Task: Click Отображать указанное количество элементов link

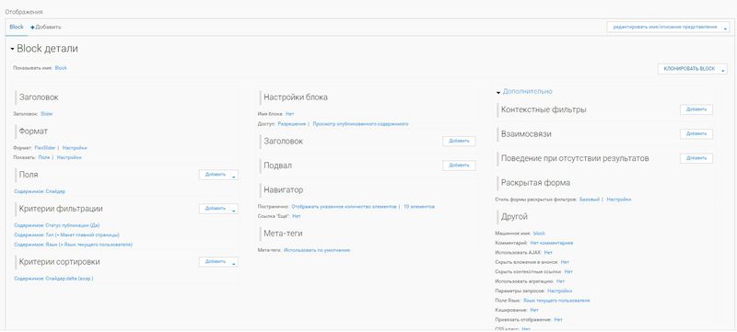Action: pos(345,206)
